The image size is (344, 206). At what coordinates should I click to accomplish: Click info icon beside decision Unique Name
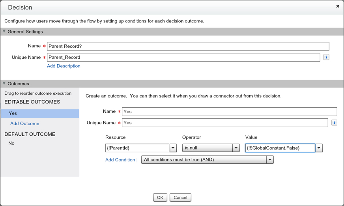[x=326, y=57]
